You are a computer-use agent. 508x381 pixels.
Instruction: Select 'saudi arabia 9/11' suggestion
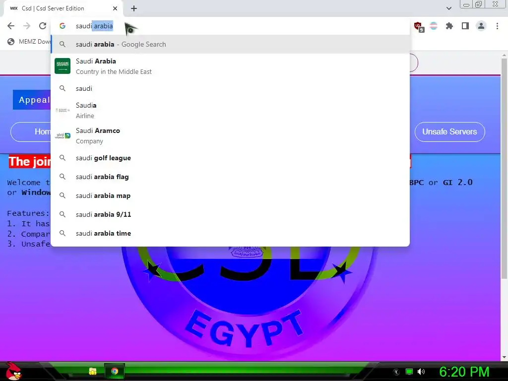230,214
